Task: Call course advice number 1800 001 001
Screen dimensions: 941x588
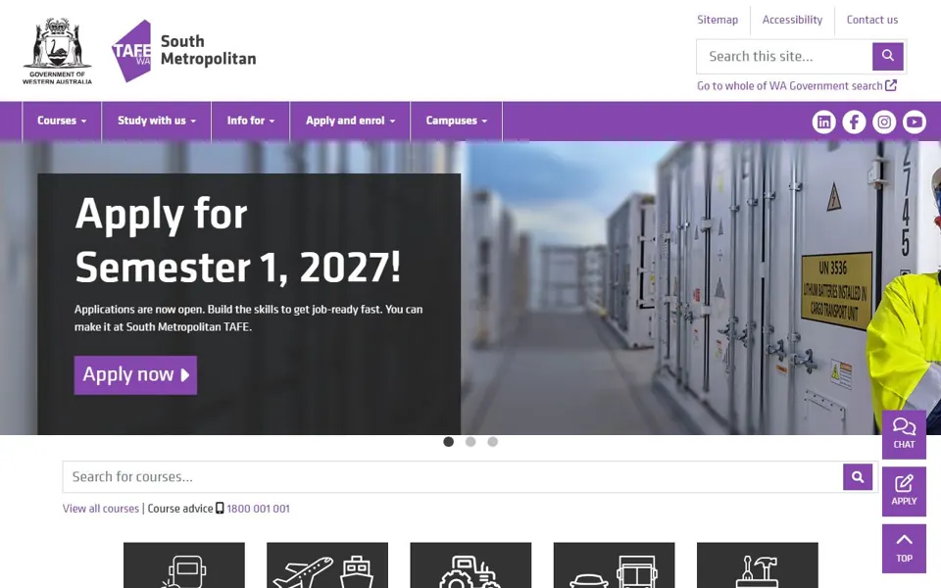Action: [258, 509]
